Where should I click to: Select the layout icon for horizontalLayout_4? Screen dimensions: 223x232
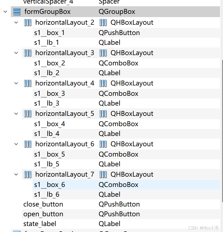[28, 83]
